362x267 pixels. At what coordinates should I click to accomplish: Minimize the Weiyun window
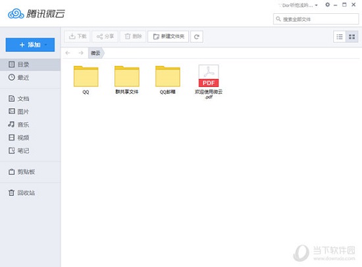click(x=336, y=5)
